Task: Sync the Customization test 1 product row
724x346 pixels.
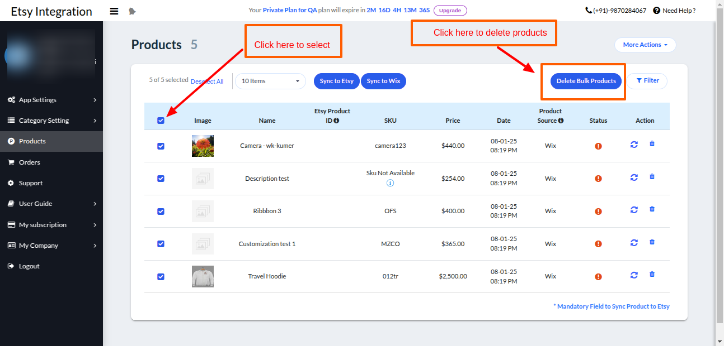Action: [634, 242]
